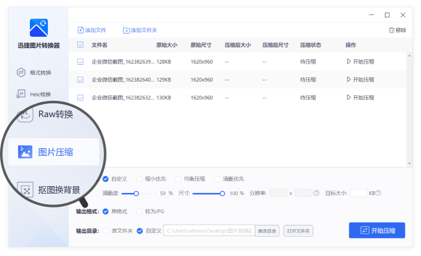
Task: Click 移除 trash button
Action: pos(397,30)
